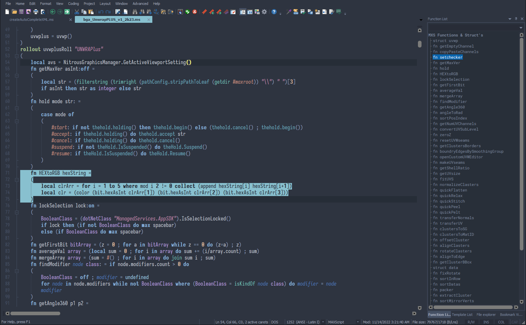This screenshot has width=526, height=325.
Task: Open the Coding menu
Action: (74, 4)
